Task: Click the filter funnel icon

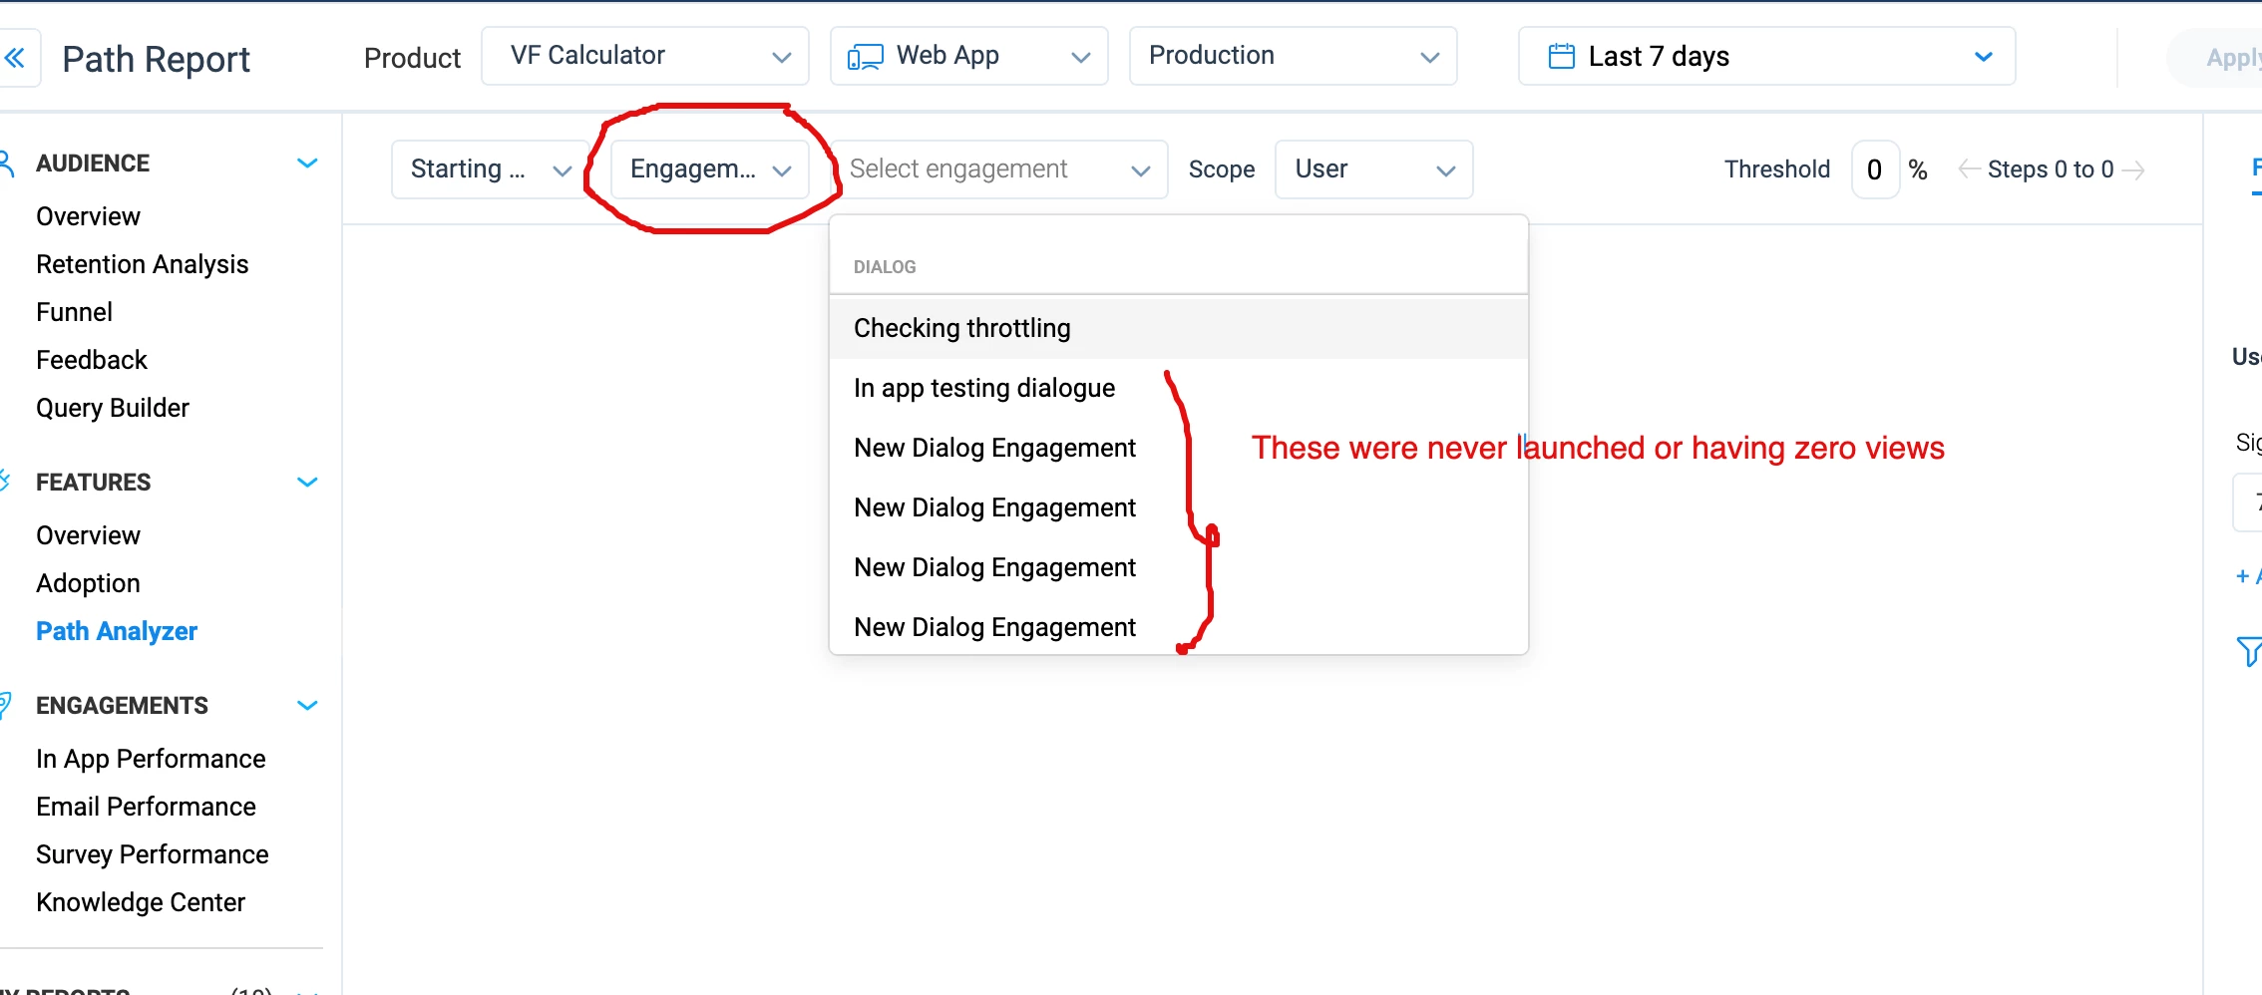Action: click(x=2249, y=651)
